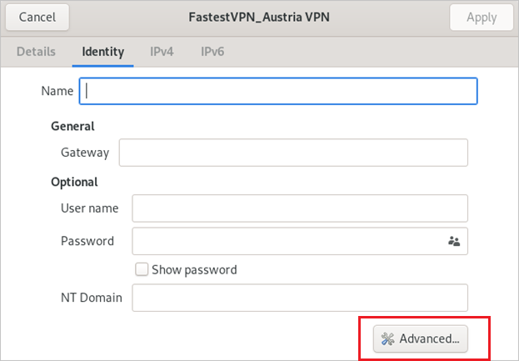This screenshot has width=519, height=361.
Task: Click into the Gateway field
Action: coord(293,153)
